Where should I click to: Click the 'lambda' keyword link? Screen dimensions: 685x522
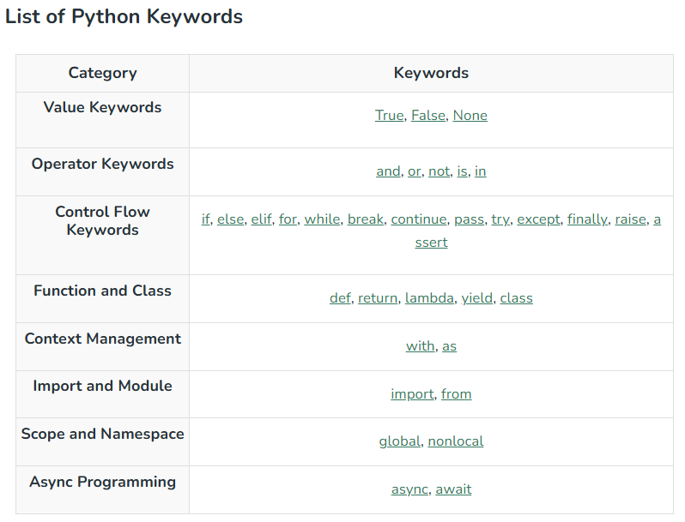[x=429, y=298]
